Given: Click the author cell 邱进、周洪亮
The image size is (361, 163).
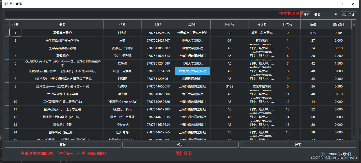Looking at the screenshot, I should click(122, 71).
